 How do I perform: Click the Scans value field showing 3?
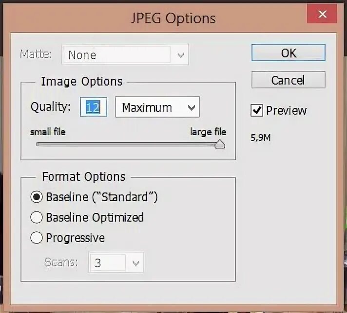pyautogui.click(x=107, y=263)
